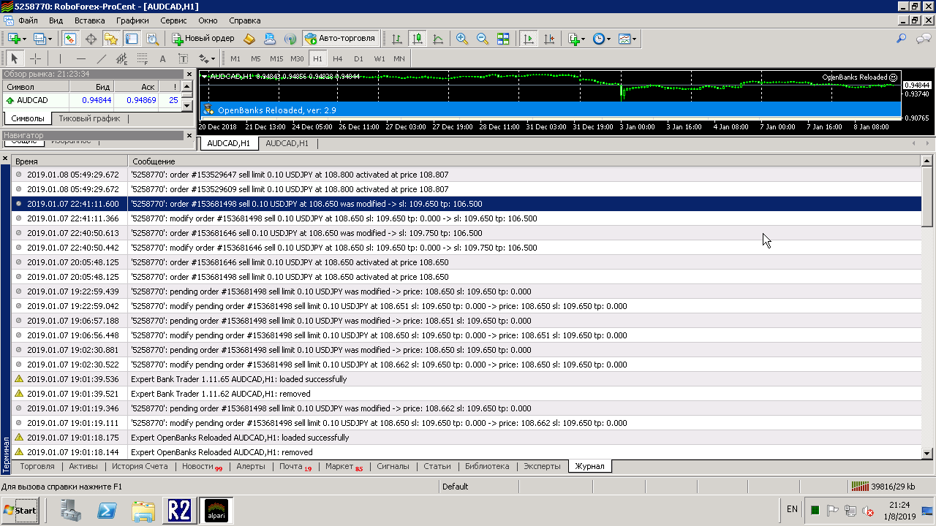Select the Fibonacci retracement tool
This screenshot has width=936, height=526.
click(x=142, y=58)
